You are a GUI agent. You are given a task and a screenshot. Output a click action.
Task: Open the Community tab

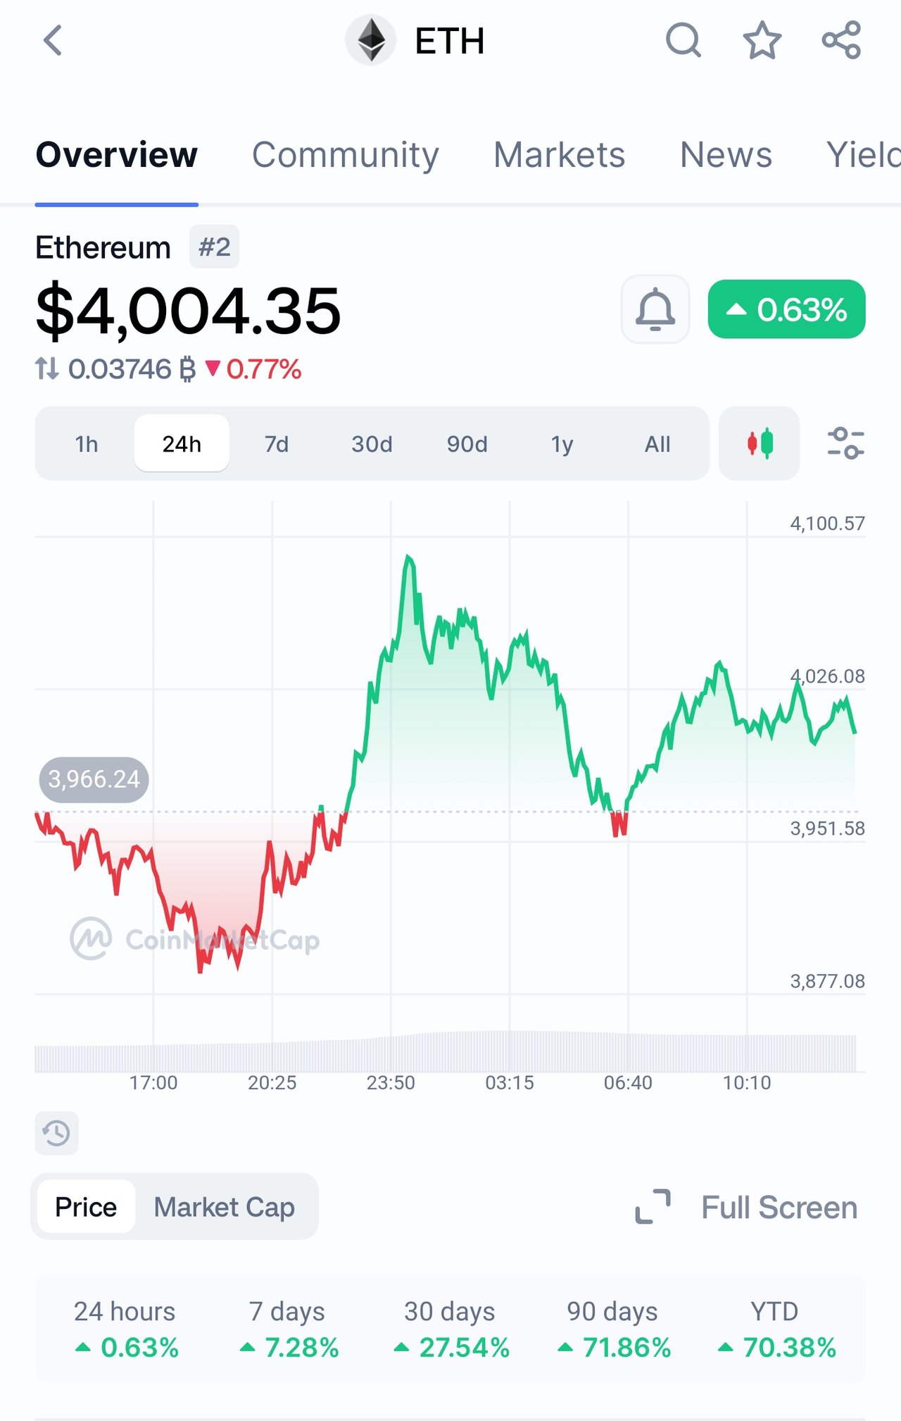(345, 155)
